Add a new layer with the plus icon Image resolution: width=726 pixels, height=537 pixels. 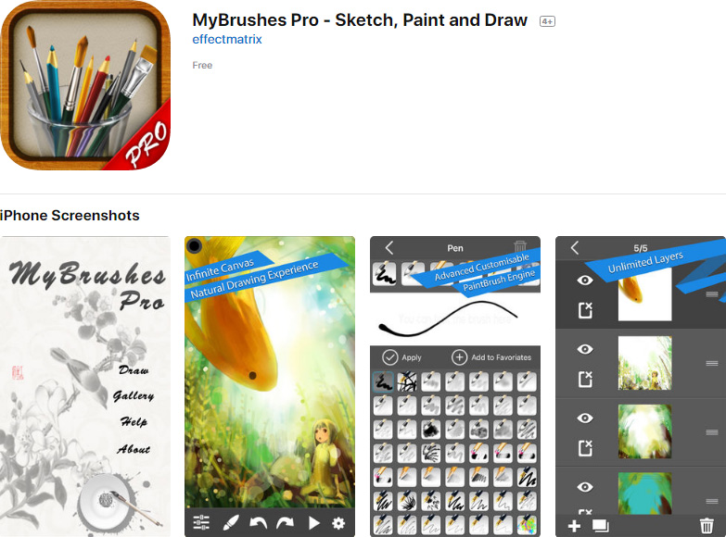coord(574,526)
